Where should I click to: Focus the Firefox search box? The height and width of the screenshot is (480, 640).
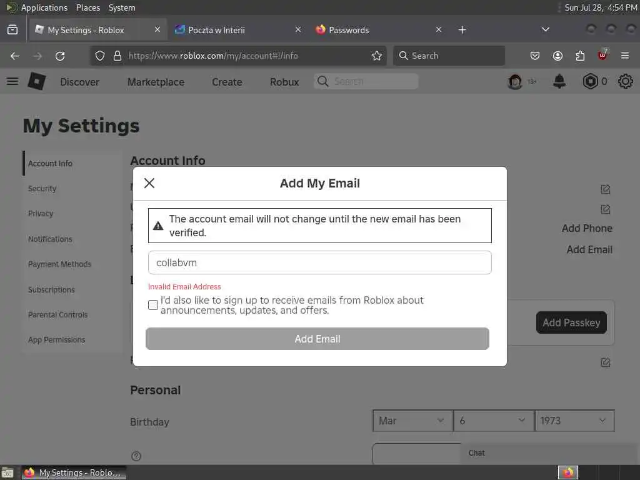click(x=449, y=56)
